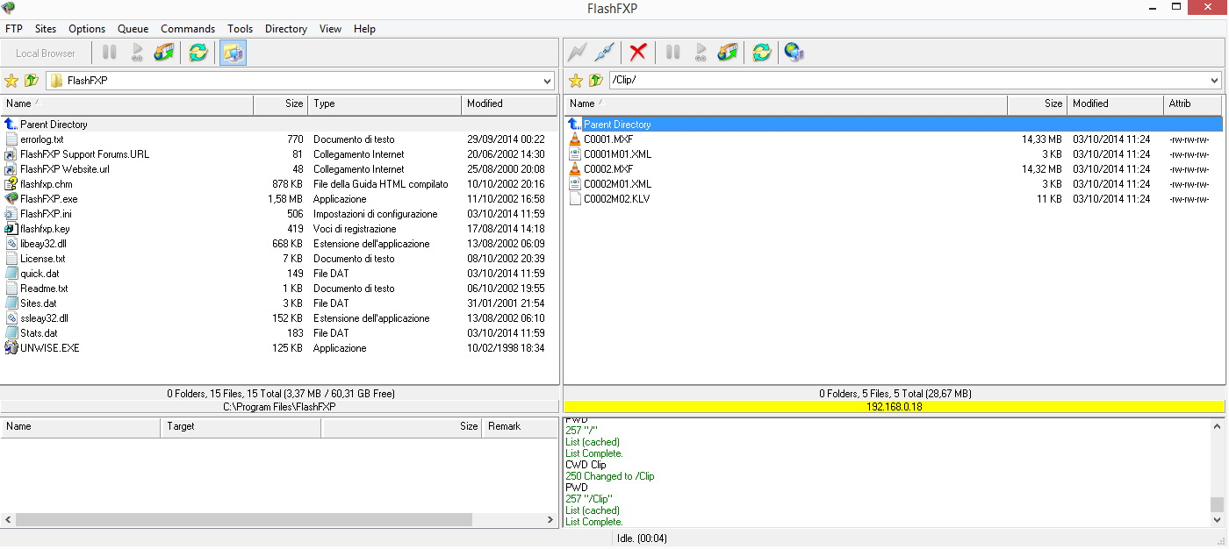1229x549 pixels.
Task: Click the Go queue icon in the local pane toolbar
Action: tap(137, 53)
